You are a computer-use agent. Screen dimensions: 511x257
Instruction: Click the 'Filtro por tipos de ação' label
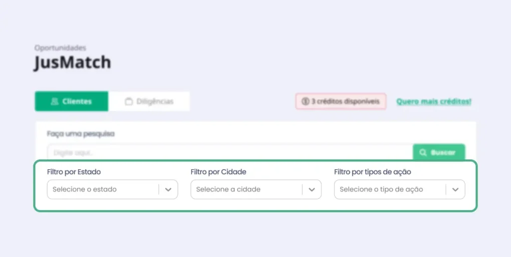pyautogui.click(x=372, y=172)
